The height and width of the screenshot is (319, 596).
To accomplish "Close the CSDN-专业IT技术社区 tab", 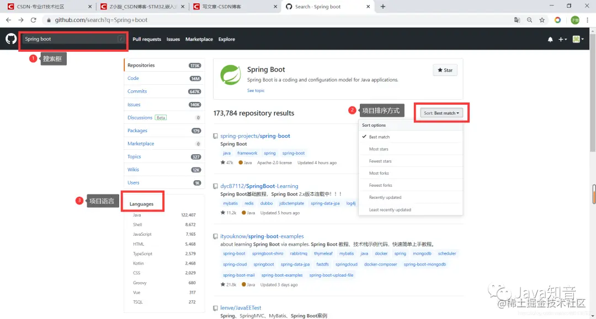I will click(x=90, y=7).
